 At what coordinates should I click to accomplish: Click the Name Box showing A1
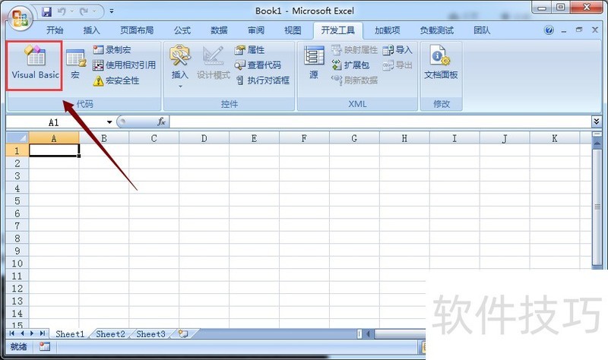coord(54,122)
